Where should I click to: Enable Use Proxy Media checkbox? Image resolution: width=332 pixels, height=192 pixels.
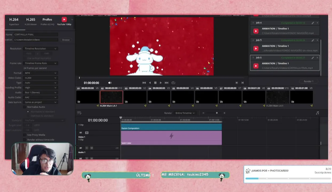point(25,135)
